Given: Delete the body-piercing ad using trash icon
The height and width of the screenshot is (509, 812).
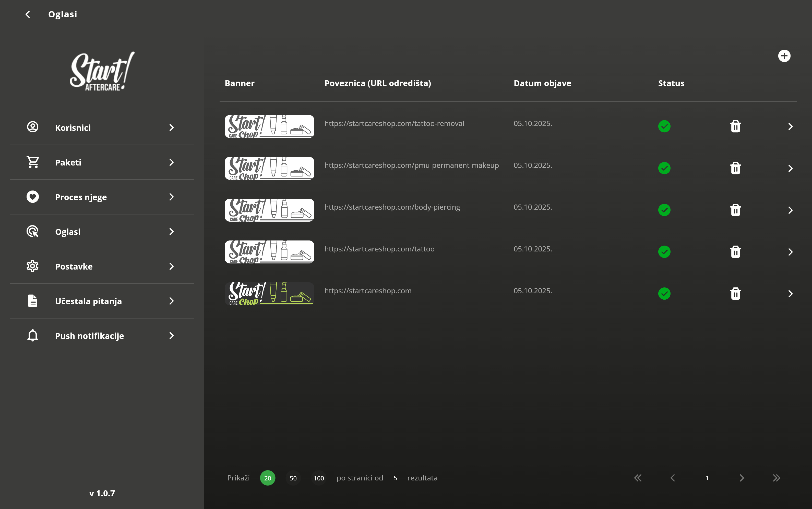Looking at the screenshot, I should point(735,210).
